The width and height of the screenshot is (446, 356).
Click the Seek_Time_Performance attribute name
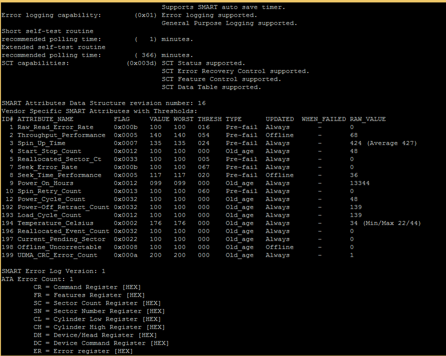59,175
